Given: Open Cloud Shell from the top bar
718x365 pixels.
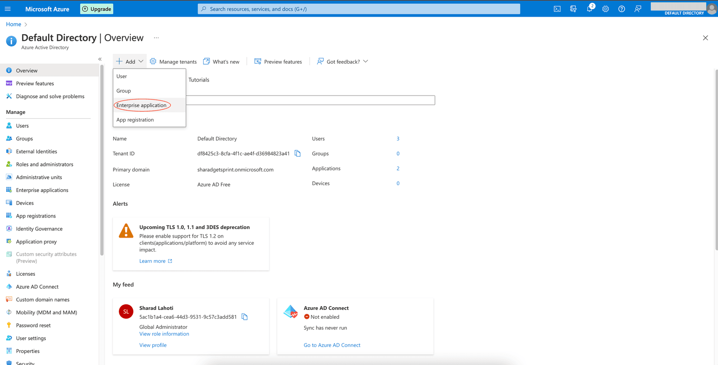Looking at the screenshot, I should coord(557,9).
